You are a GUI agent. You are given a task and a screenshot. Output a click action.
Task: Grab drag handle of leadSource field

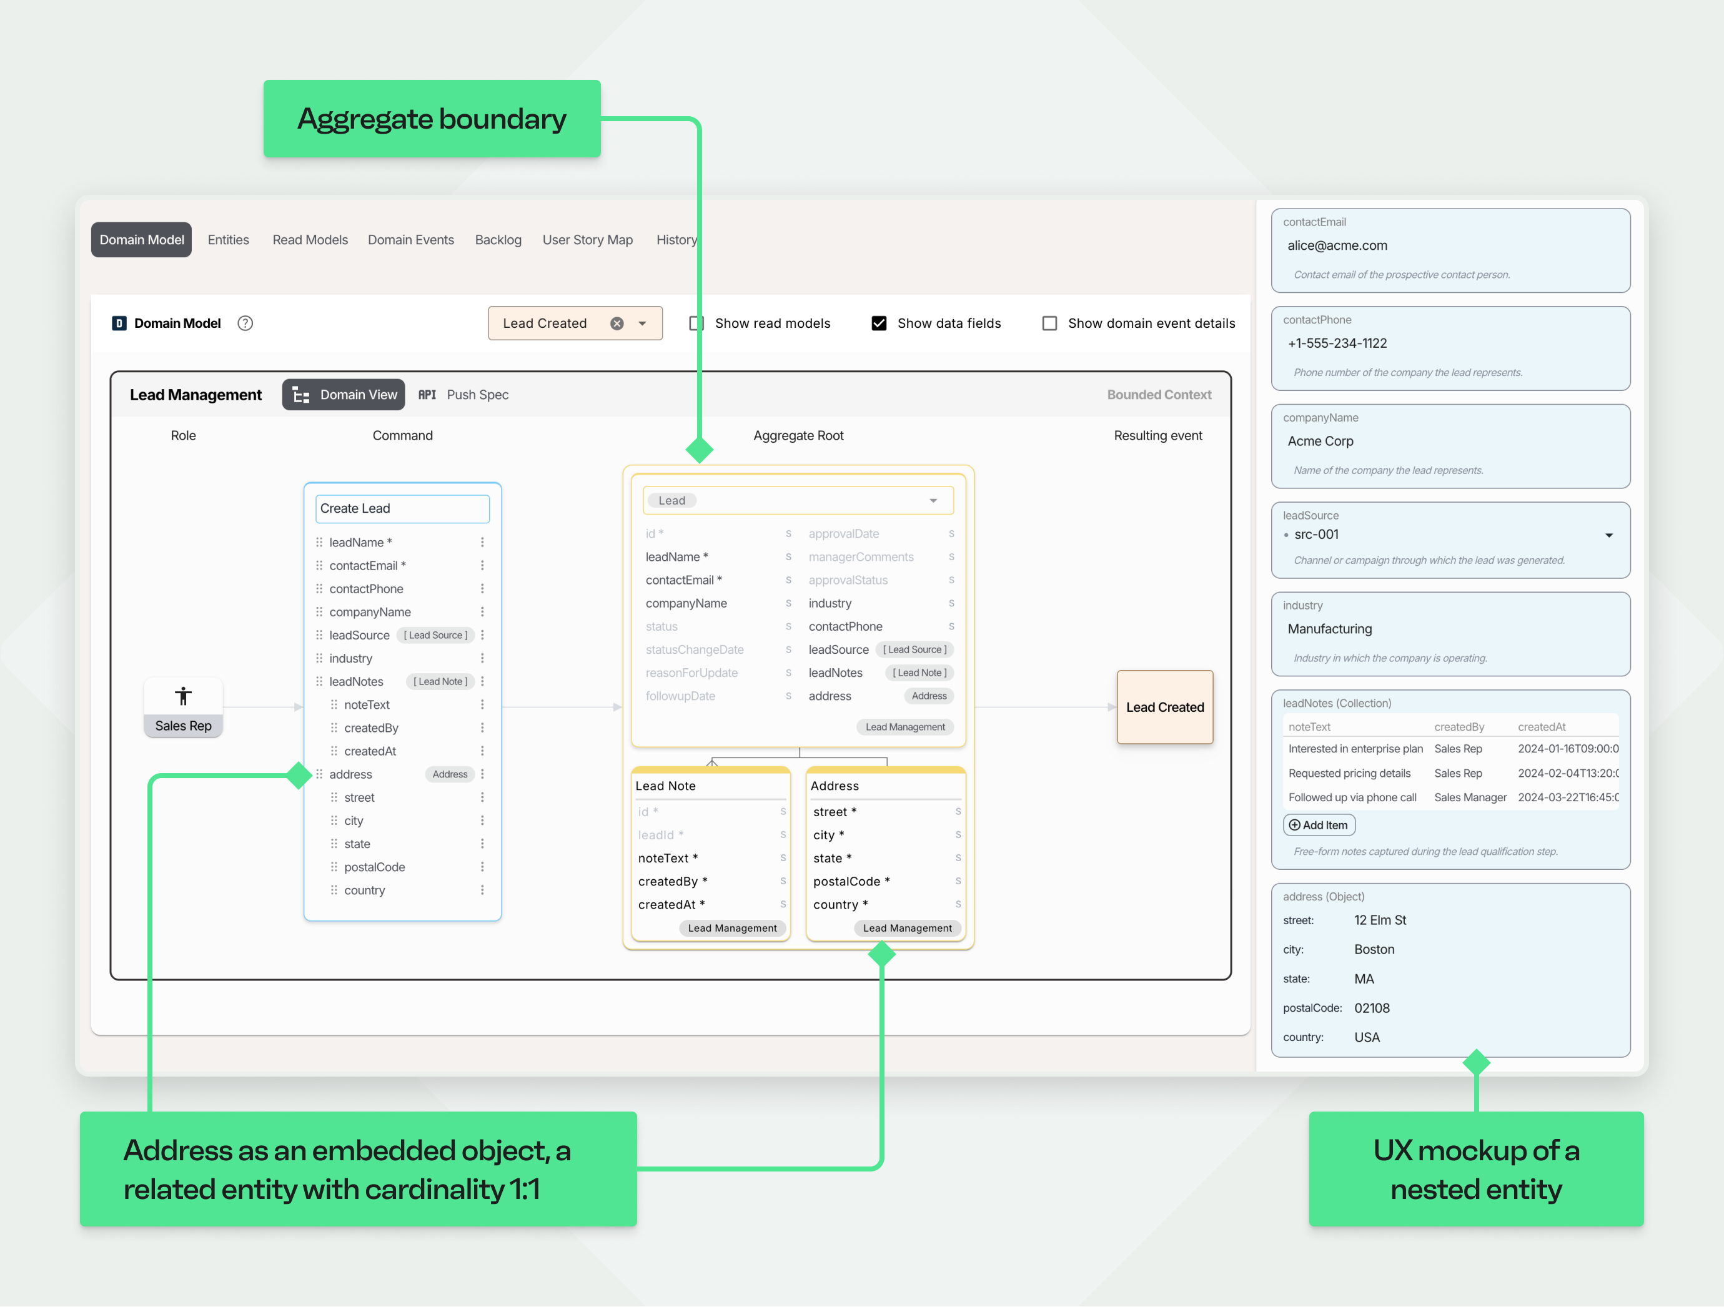(x=319, y=635)
